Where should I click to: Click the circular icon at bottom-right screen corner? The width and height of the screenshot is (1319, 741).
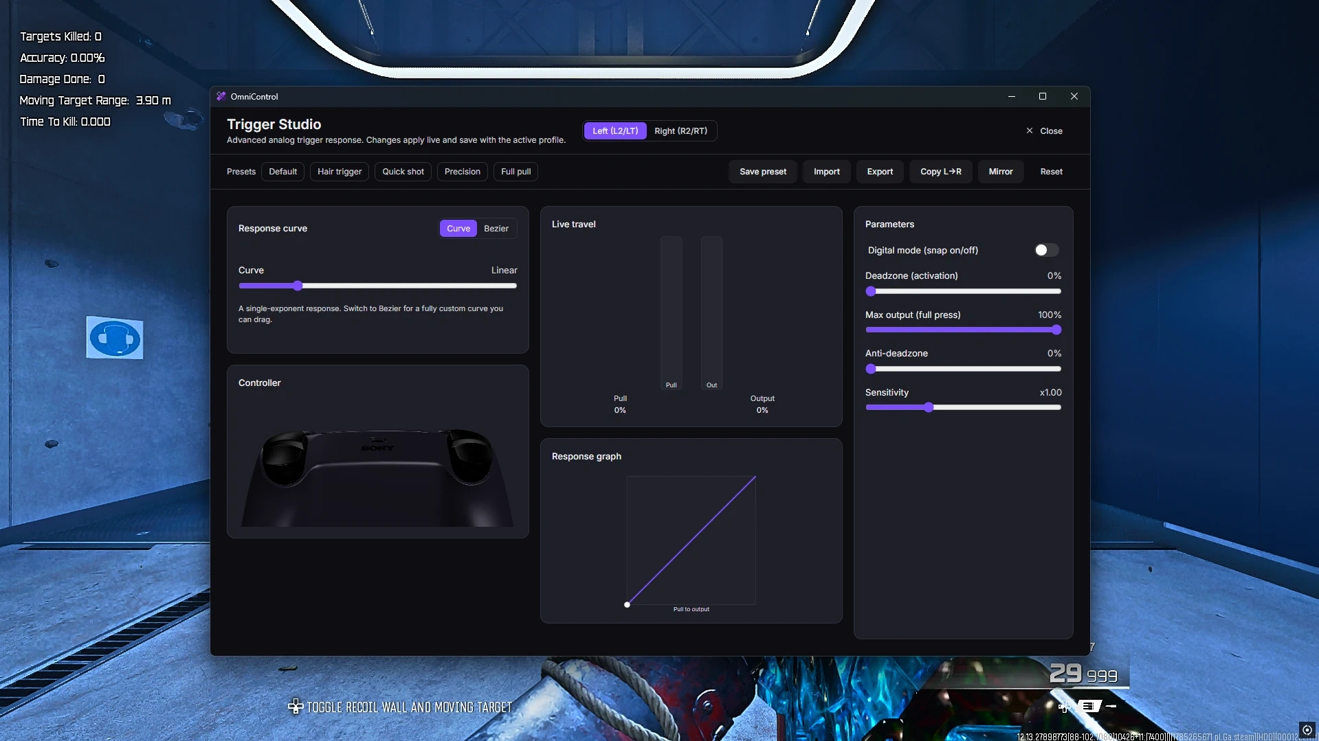pyautogui.click(x=1307, y=730)
